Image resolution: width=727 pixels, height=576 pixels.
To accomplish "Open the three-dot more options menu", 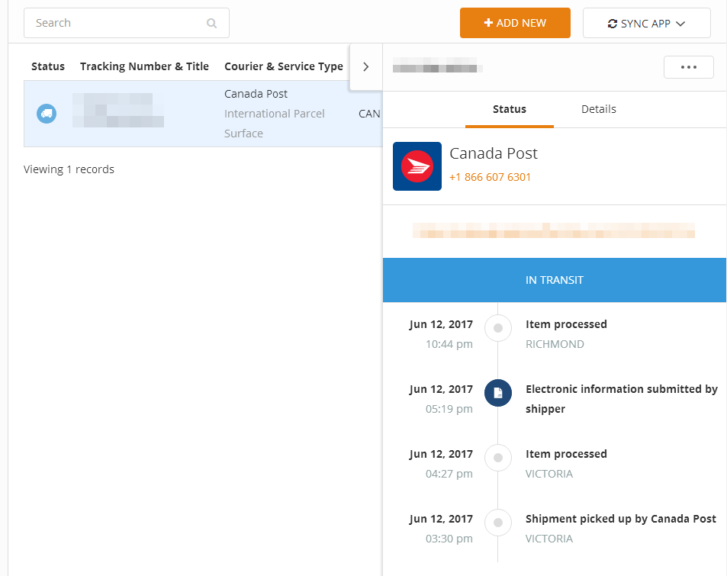I will [689, 67].
